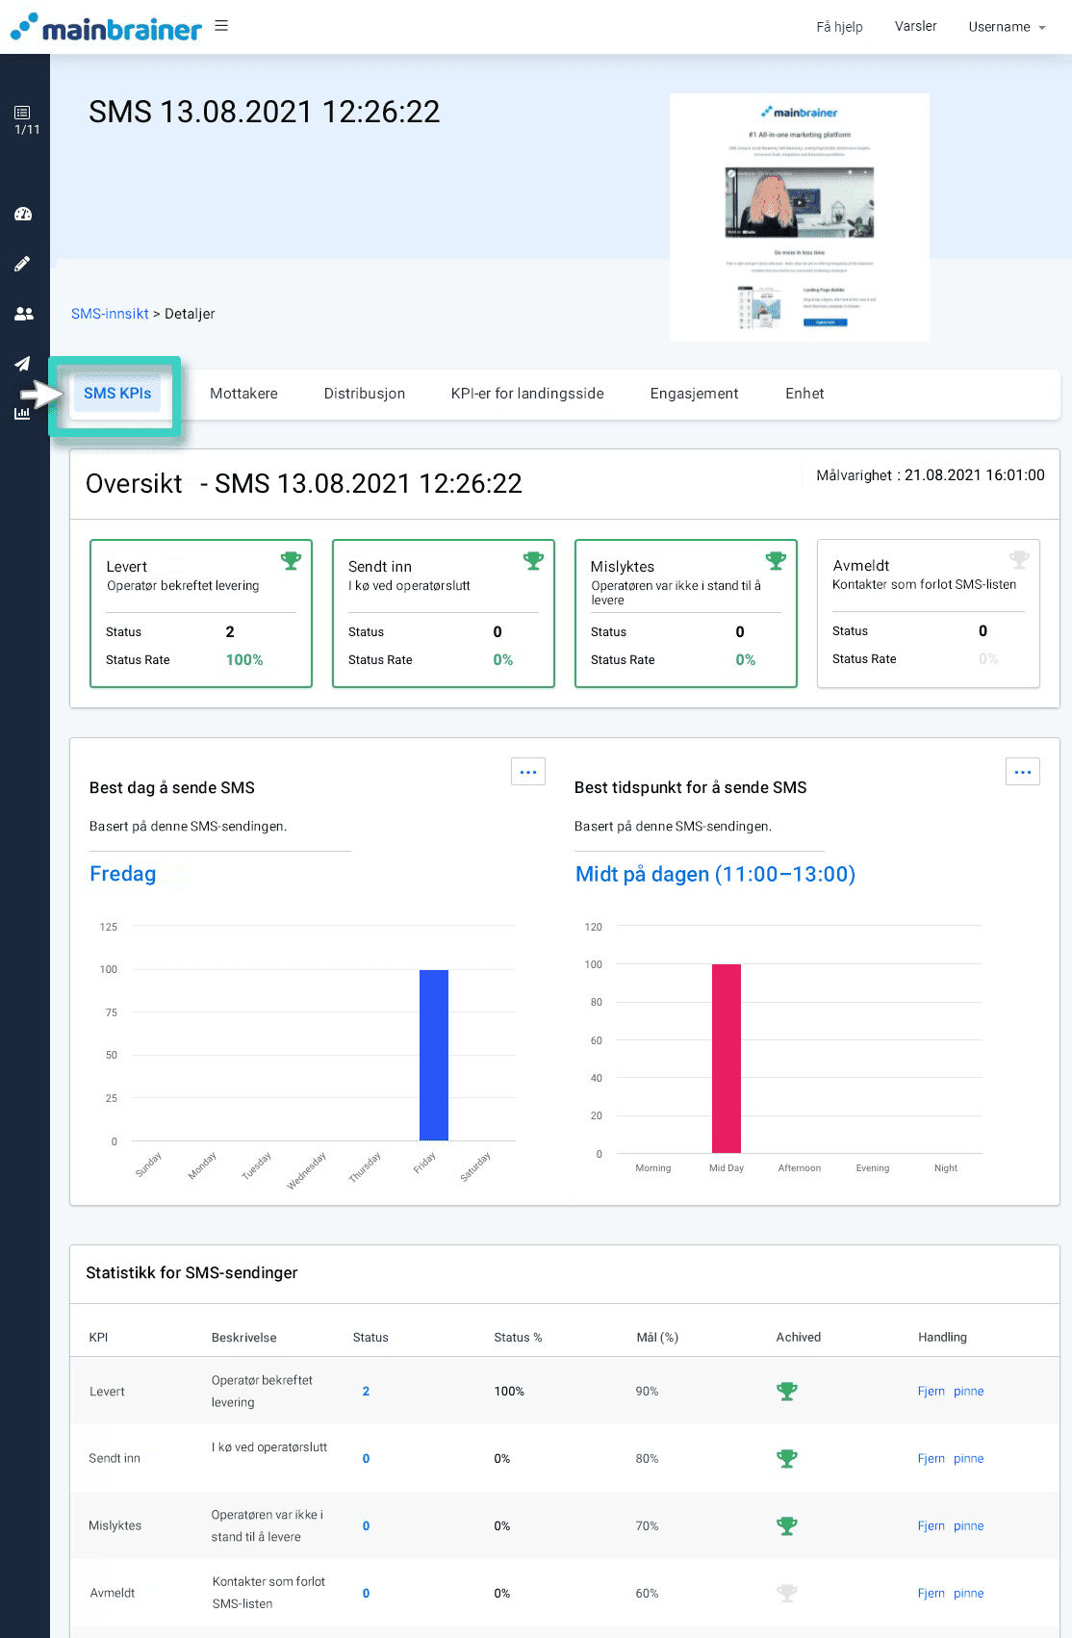
Task: Click pinne in the Levert row
Action: pos(969,1391)
